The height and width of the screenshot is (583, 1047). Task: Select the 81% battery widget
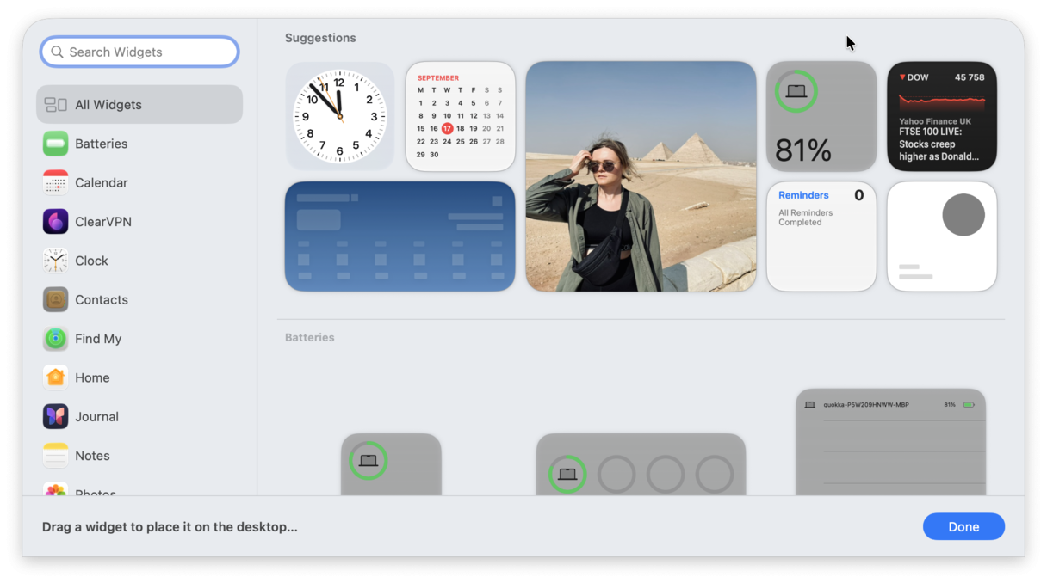click(x=821, y=116)
